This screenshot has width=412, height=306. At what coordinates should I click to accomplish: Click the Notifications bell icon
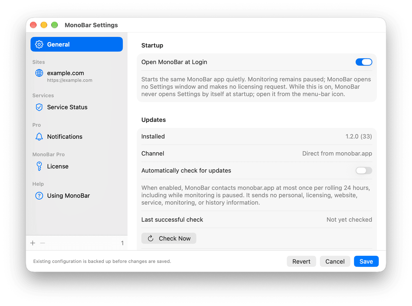pyautogui.click(x=39, y=137)
